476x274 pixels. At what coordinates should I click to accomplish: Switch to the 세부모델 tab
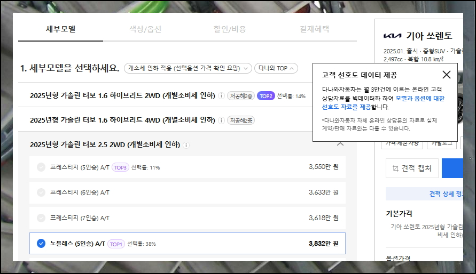coord(61,29)
